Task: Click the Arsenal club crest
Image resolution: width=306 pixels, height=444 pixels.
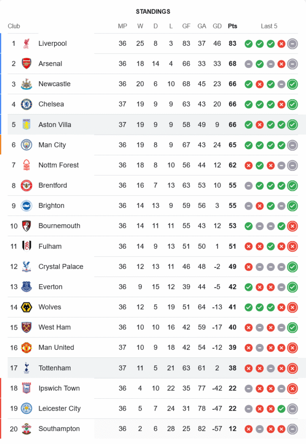Action: coord(27,63)
